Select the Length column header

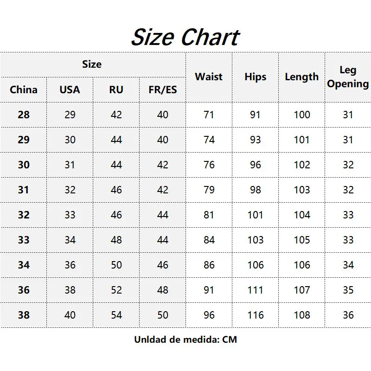tap(301, 77)
